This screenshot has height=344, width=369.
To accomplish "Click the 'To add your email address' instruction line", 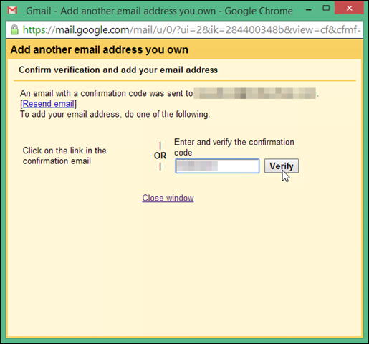I will [x=115, y=114].
